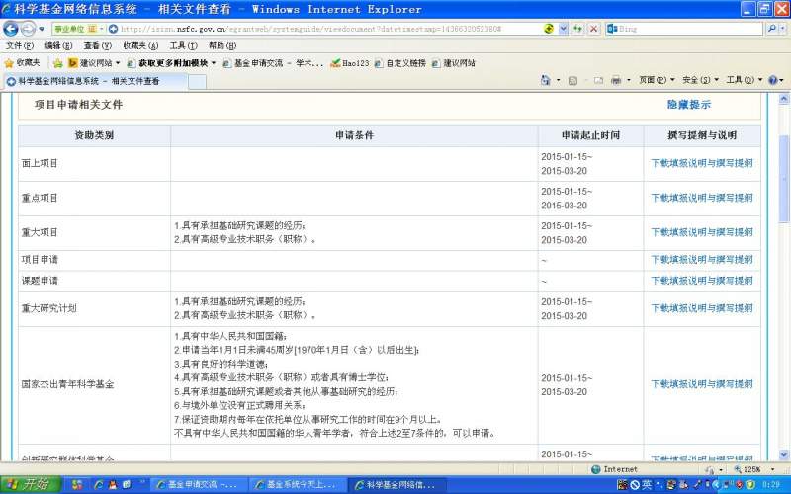The height and width of the screenshot is (494, 791).
Task: Click the 英 input method tray icon
Action: 647,485
